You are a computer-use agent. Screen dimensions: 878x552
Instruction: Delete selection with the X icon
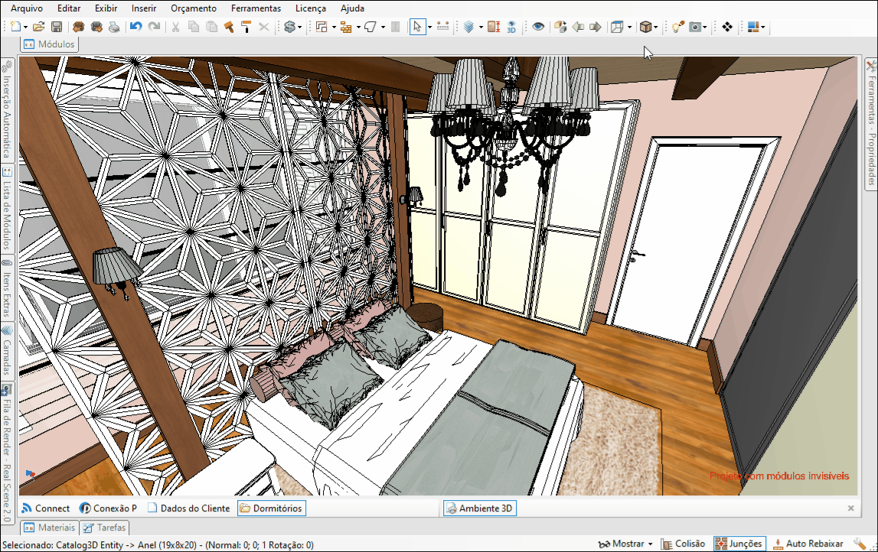[x=264, y=27]
